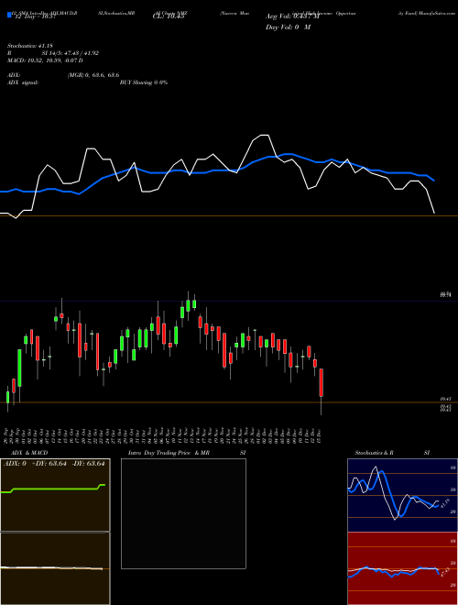
Task: Click the '(MGR) 0, 63.6, 63.6' ADX values
Action: (93, 75)
